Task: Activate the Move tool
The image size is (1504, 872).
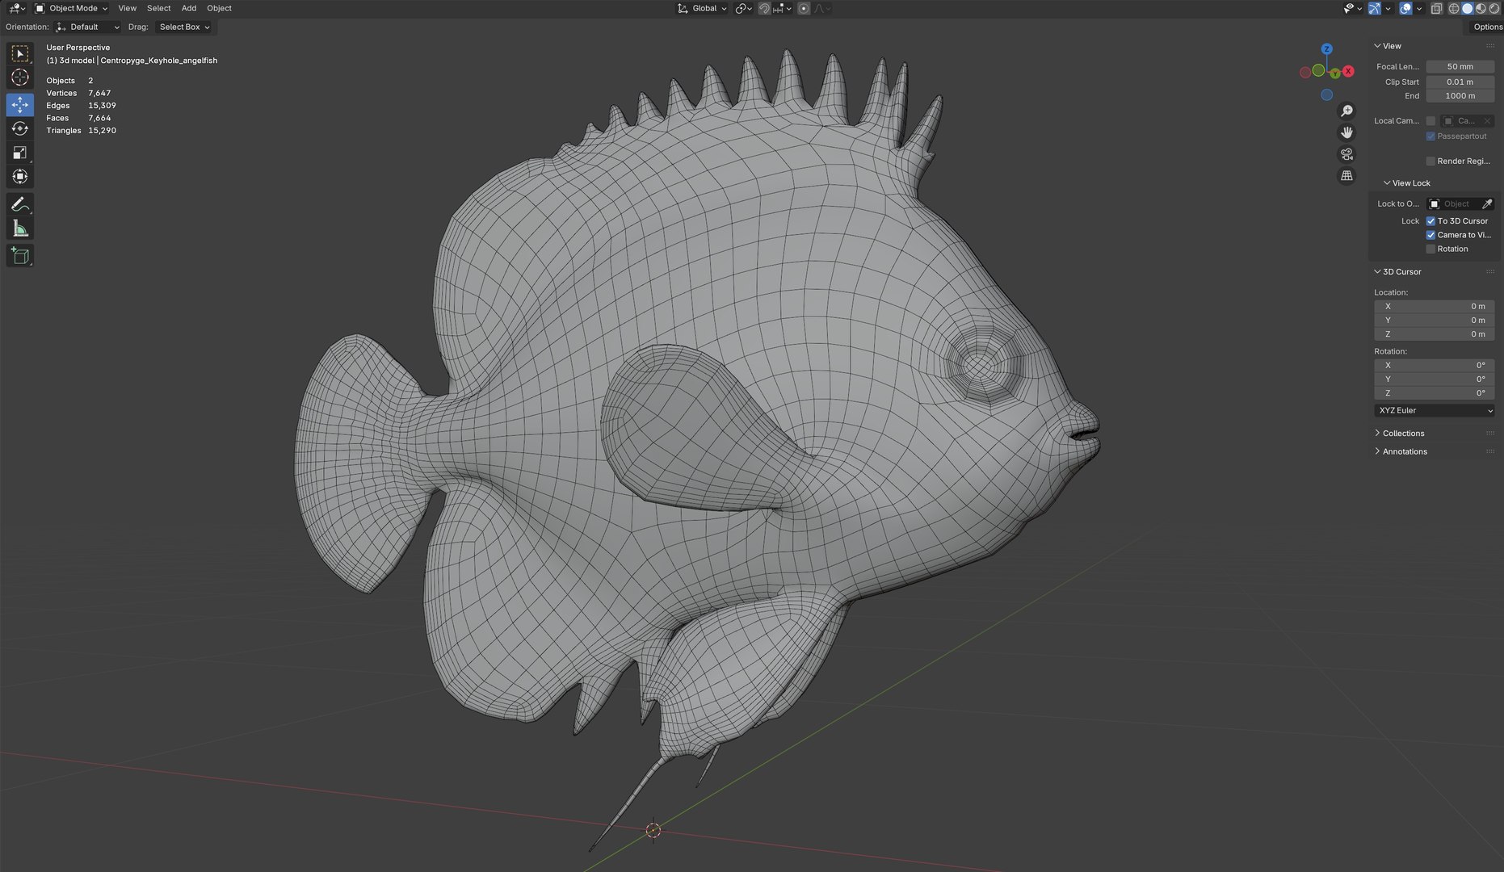Action: pyautogui.click(x=20, y=105)
